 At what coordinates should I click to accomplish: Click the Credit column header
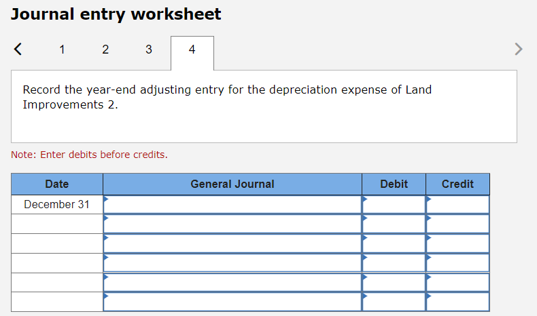[x=458, y=184]
